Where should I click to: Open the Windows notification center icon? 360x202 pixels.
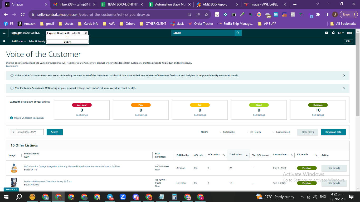pos(351,197)
